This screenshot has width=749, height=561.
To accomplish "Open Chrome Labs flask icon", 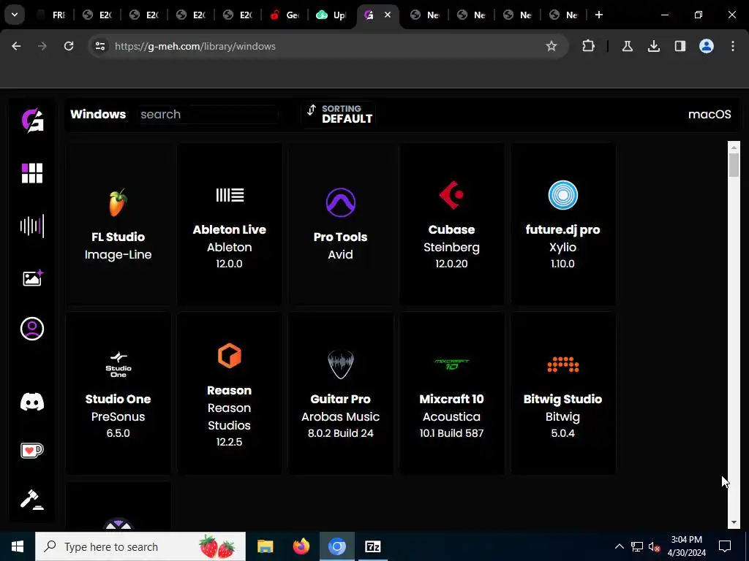I will 627,46.
